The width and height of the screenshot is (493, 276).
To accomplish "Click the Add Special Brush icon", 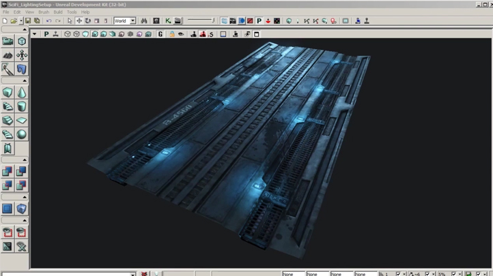I will [x=8, y=209].
